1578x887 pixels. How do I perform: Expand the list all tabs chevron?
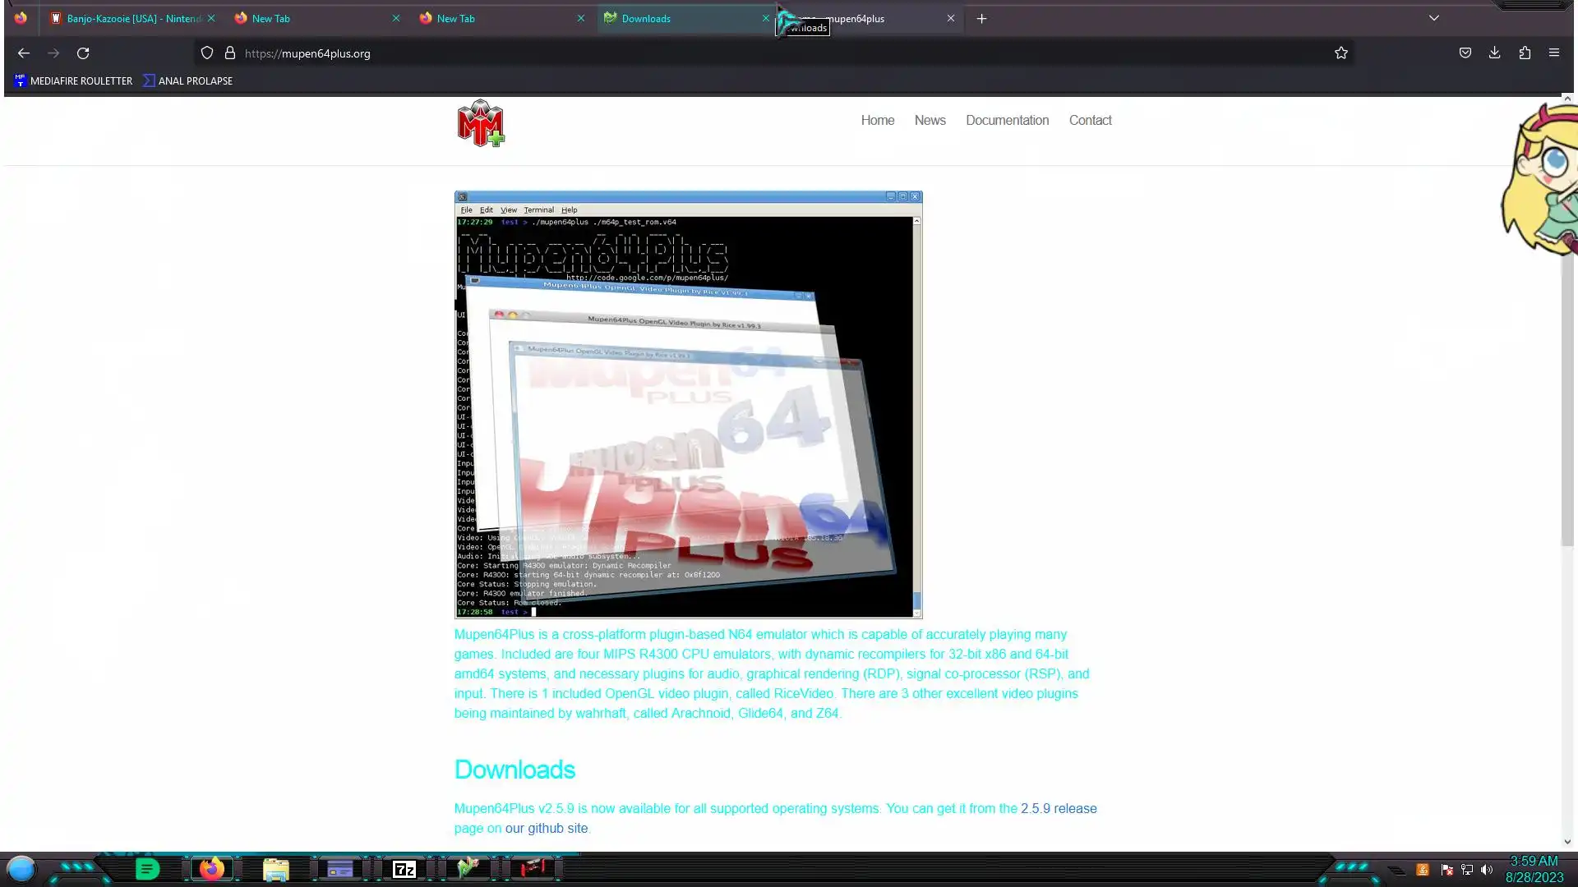1433,18
